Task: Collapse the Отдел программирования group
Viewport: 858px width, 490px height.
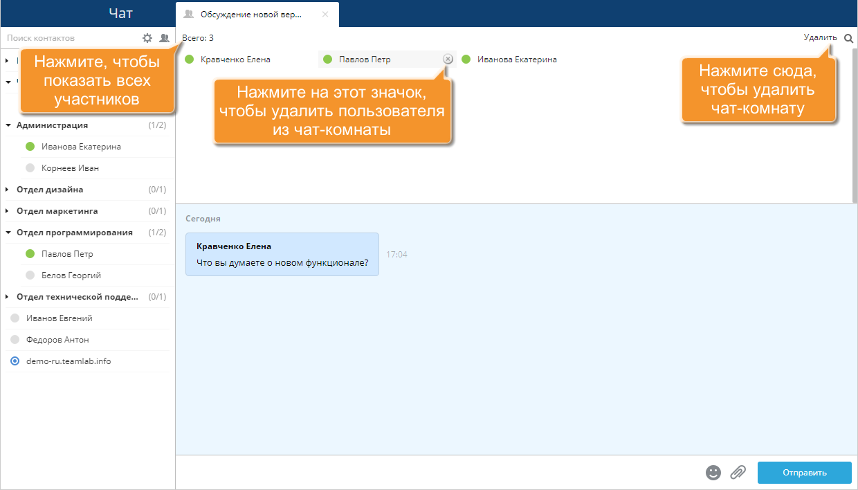Action: pos(8,233)
